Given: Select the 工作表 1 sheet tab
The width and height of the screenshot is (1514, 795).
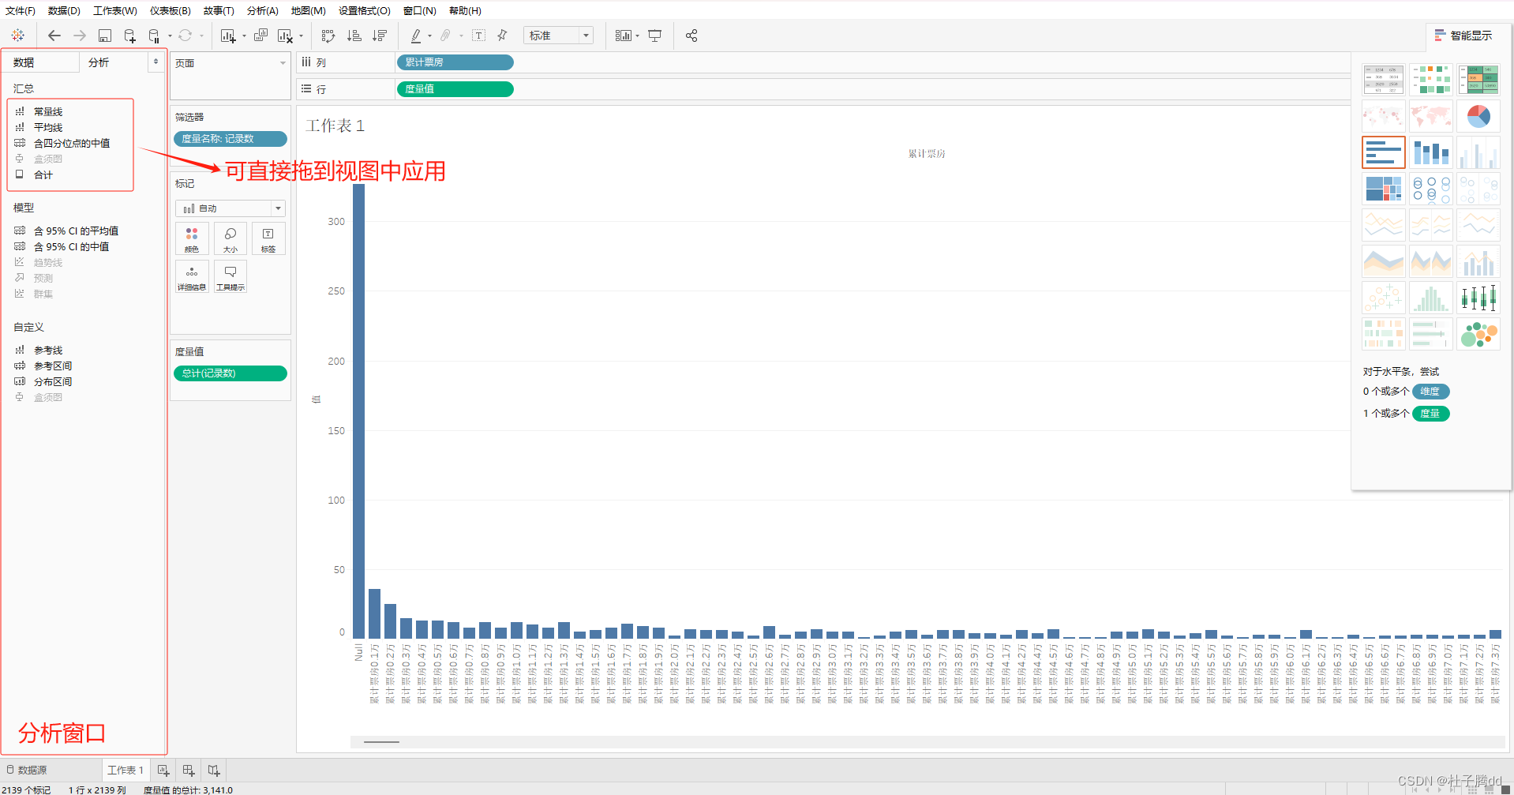Looking at the screenshot, I should coord(126,770).
